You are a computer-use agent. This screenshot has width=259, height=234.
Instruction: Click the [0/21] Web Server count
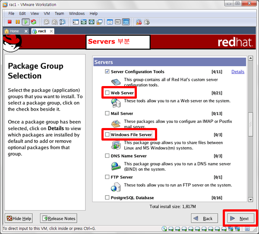coord(217,93)
